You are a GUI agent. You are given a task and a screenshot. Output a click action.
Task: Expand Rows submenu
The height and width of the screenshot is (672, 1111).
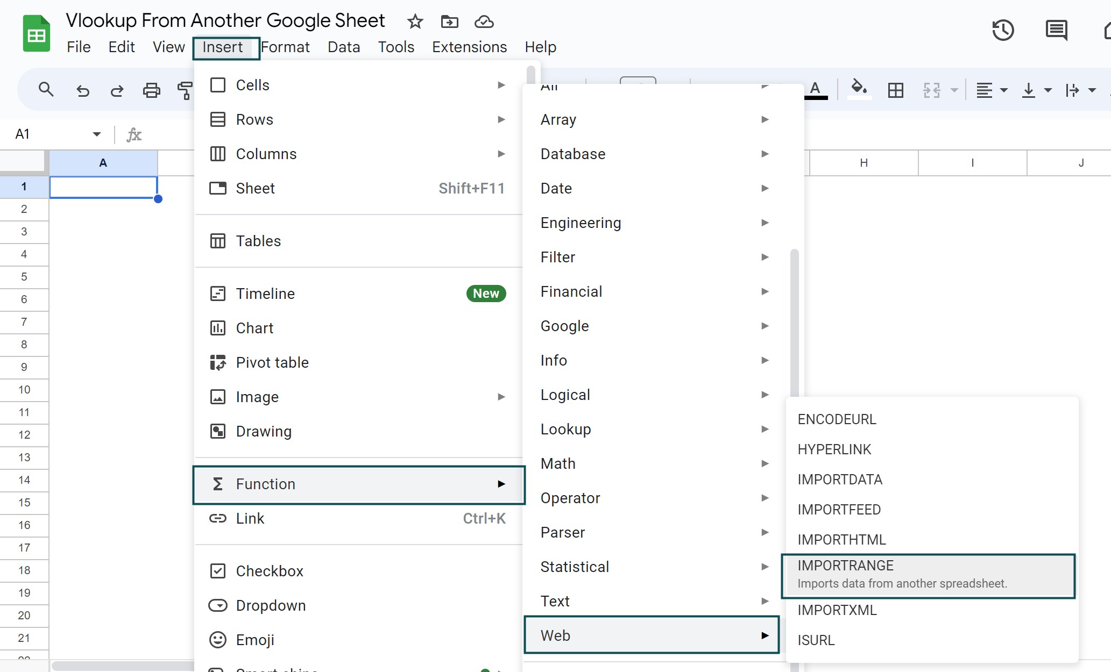pyautogui.click(x=358, y=119)
